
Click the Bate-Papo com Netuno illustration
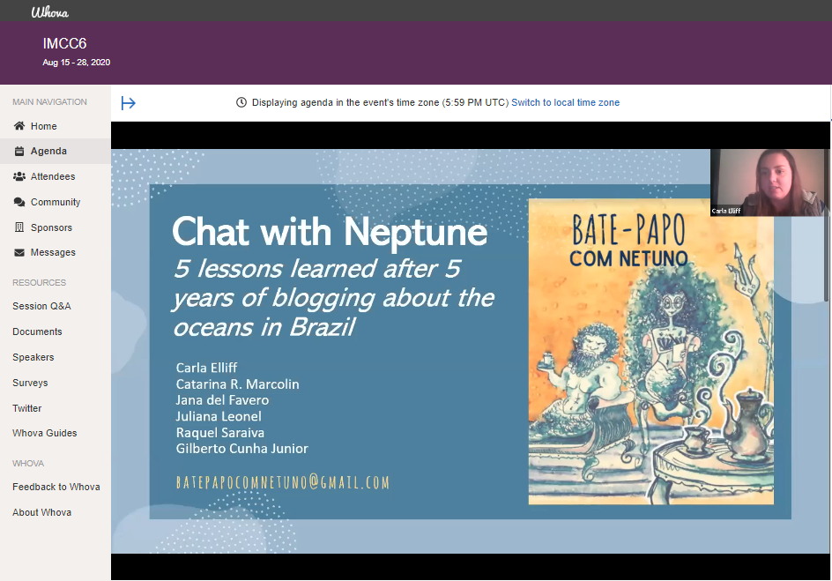pos(651,352)
